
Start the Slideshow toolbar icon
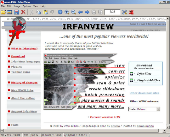pyautogui.click(x=10, y=12)
